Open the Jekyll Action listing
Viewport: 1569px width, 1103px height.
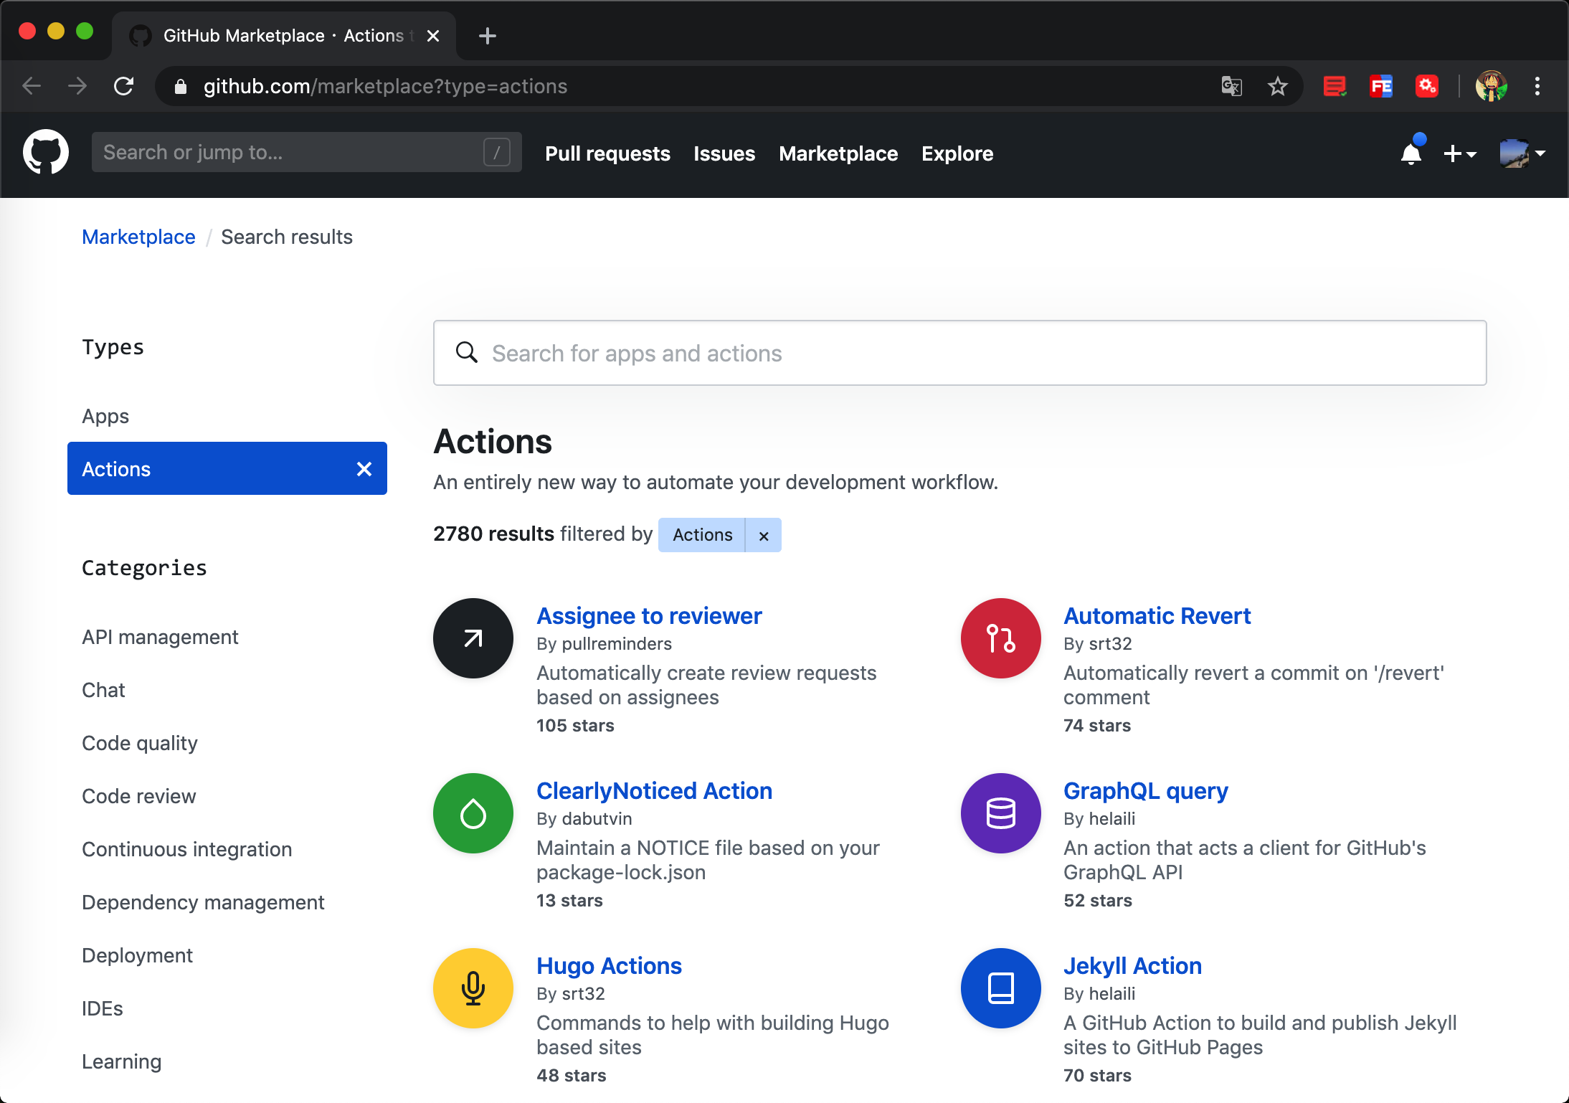click(1132, 965)
